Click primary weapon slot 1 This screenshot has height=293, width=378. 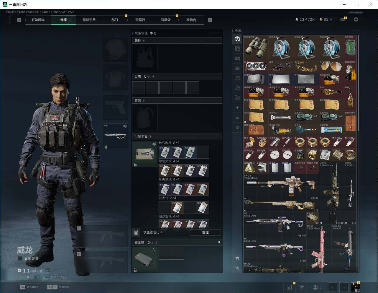pos(102,236)
